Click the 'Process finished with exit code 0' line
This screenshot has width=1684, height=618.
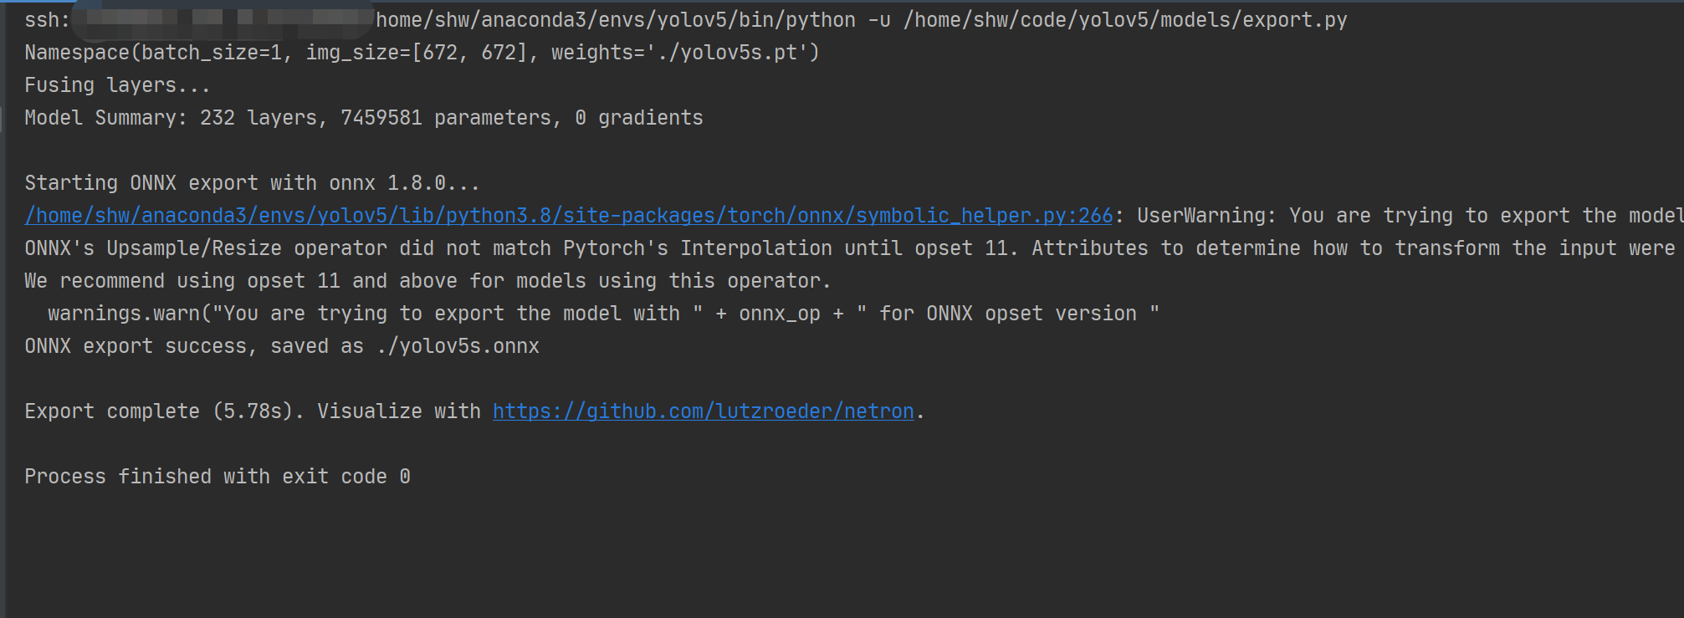click(218, 477)
